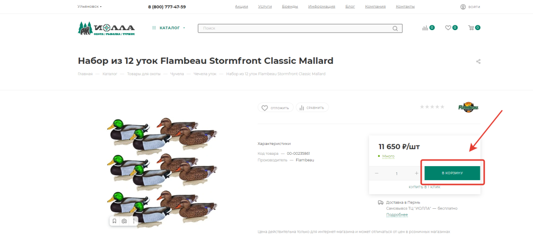Toggle the «Сравнить» compare button

pos(312,108)
